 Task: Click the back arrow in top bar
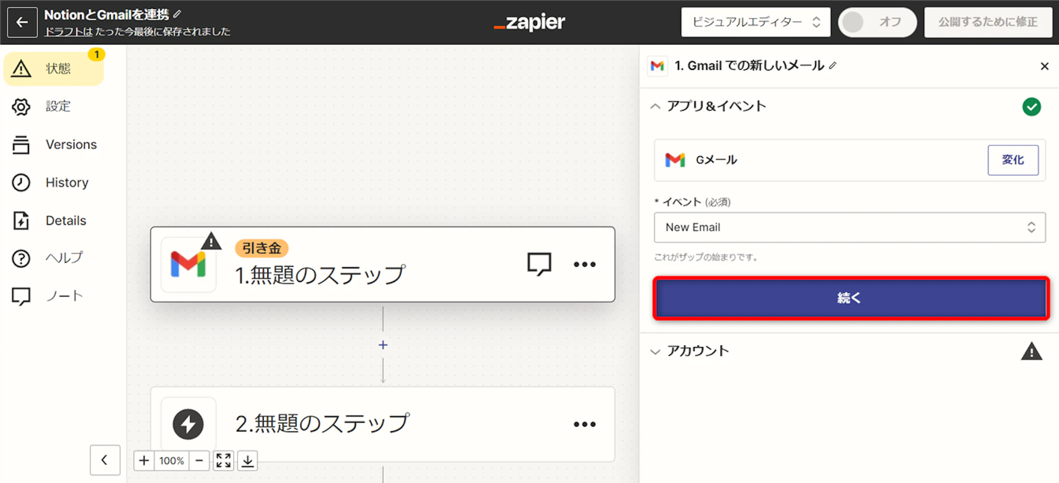[22, 22]
